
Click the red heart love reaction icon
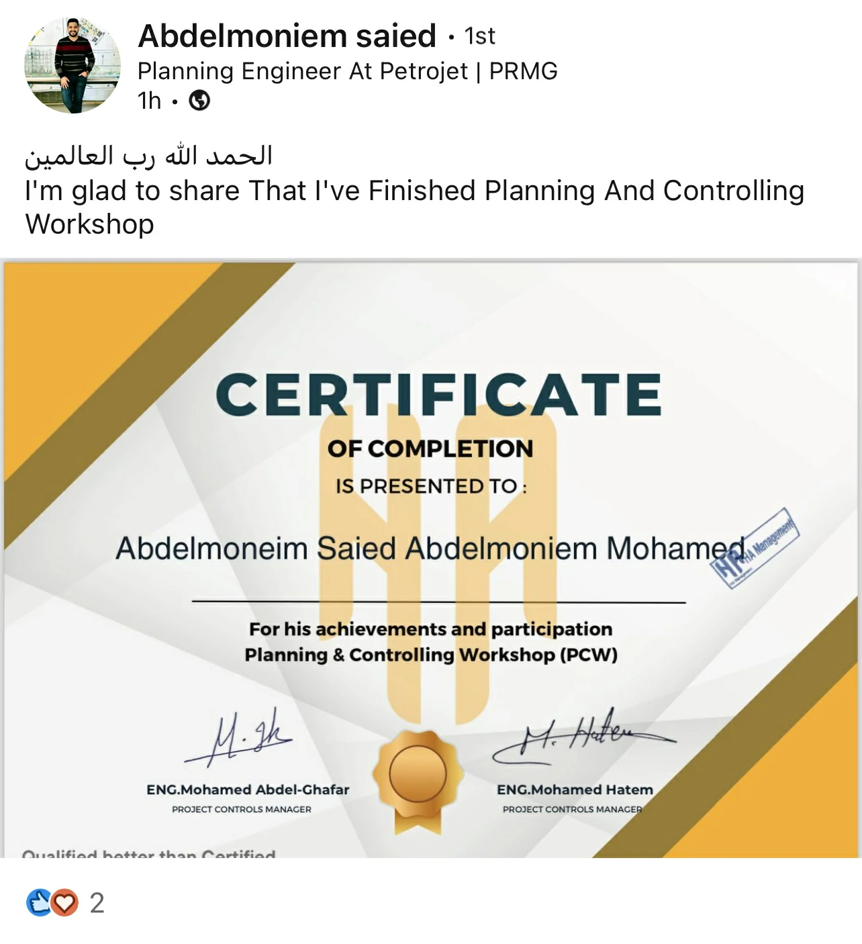click(64, 903)
